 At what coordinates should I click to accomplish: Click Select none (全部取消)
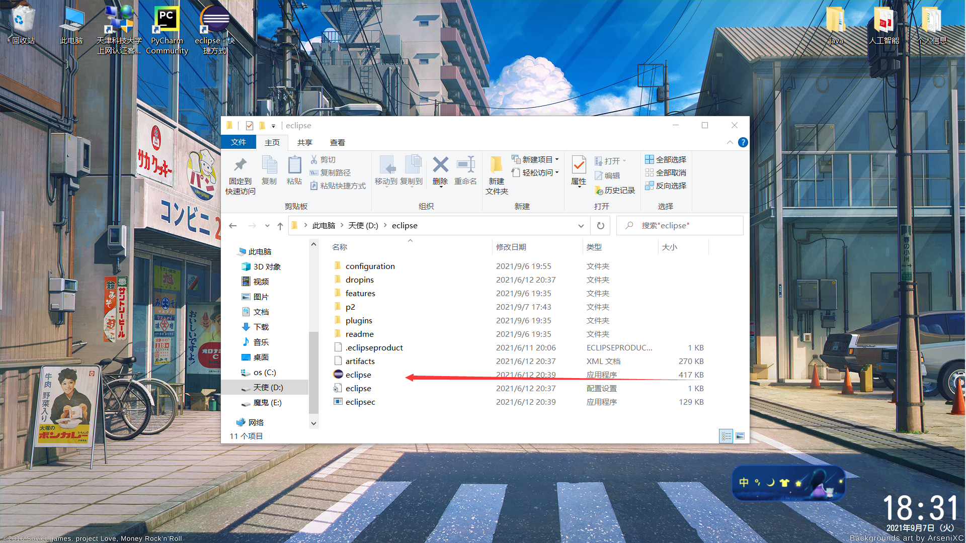(x=666, y=172)
